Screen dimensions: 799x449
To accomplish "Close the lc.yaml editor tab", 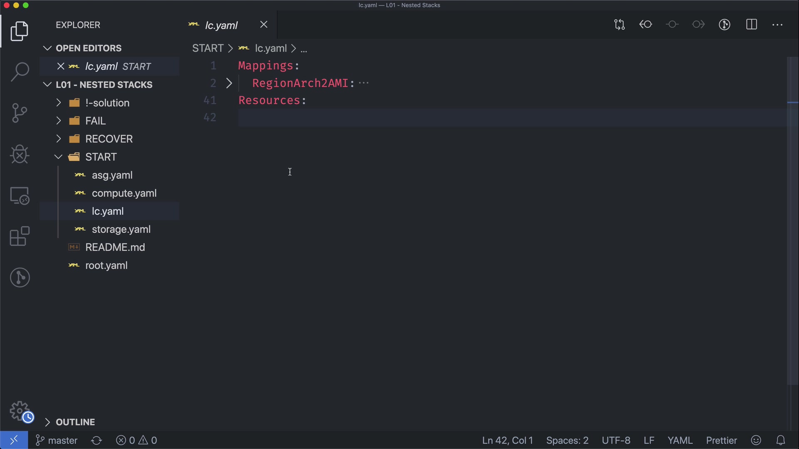I will tap(264, 25).
